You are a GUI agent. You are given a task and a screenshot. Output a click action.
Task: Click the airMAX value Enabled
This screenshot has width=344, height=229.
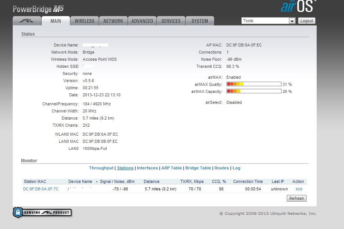(x=234, y=77)
